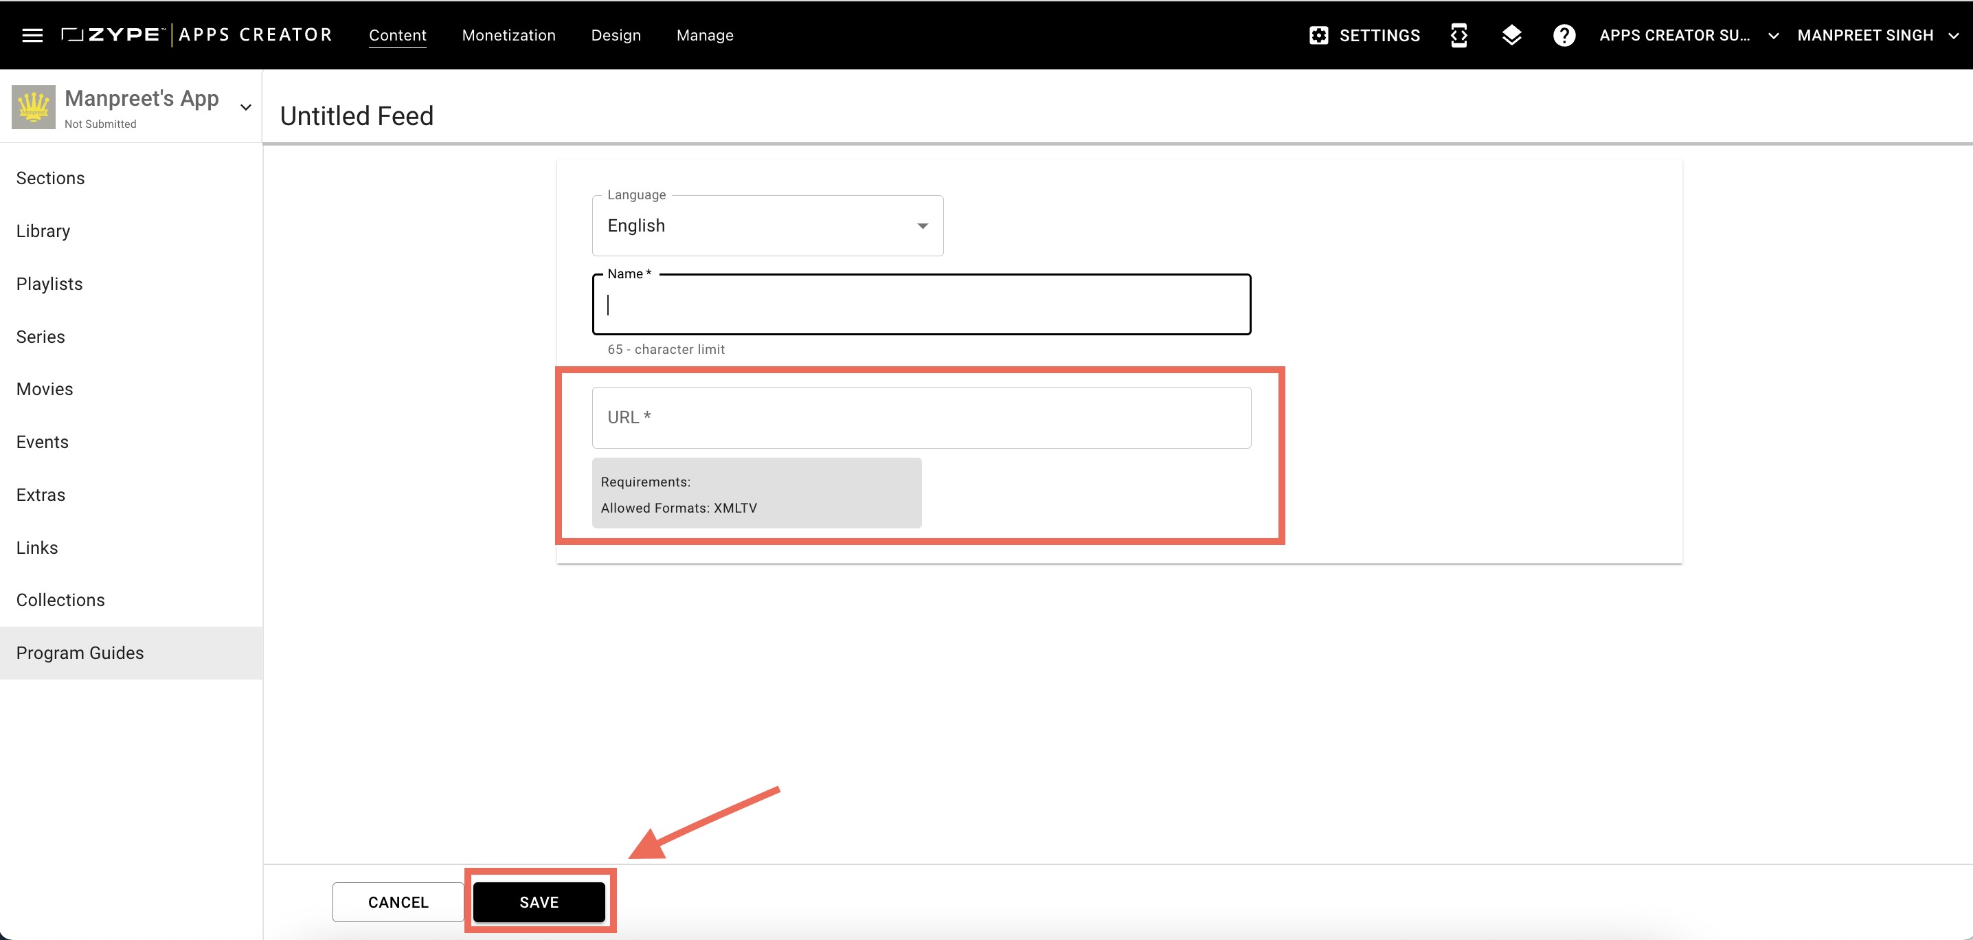1973x940 pixels.
Task: Click the Untitled Feed page title
Action: pos(357,115)
